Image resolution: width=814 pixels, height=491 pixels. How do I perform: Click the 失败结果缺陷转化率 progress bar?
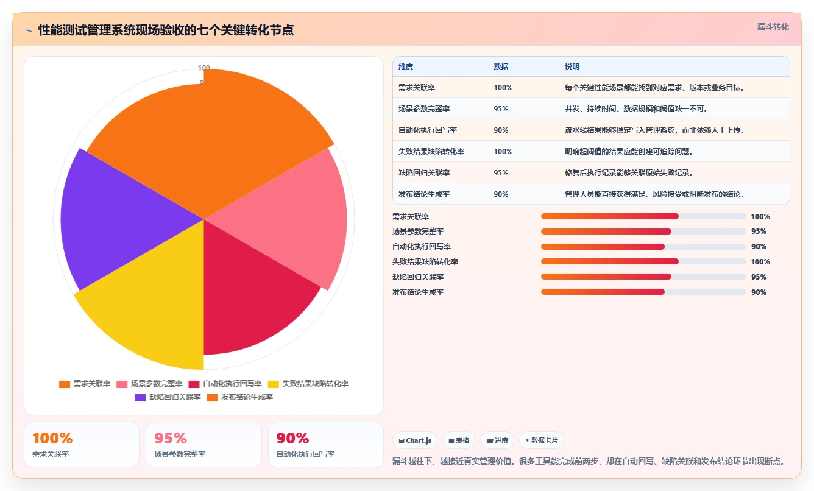(x=643, y=262)
